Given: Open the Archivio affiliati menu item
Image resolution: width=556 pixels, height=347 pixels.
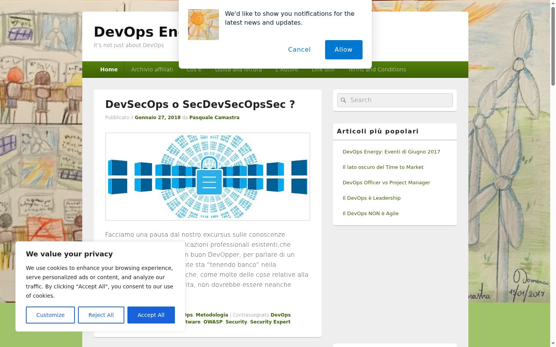Looking at the screenshot, I should (x=152, y=69).
